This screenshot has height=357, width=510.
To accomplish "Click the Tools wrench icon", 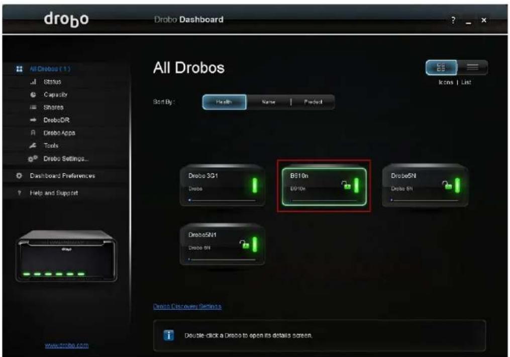I will tap(33, 146).
